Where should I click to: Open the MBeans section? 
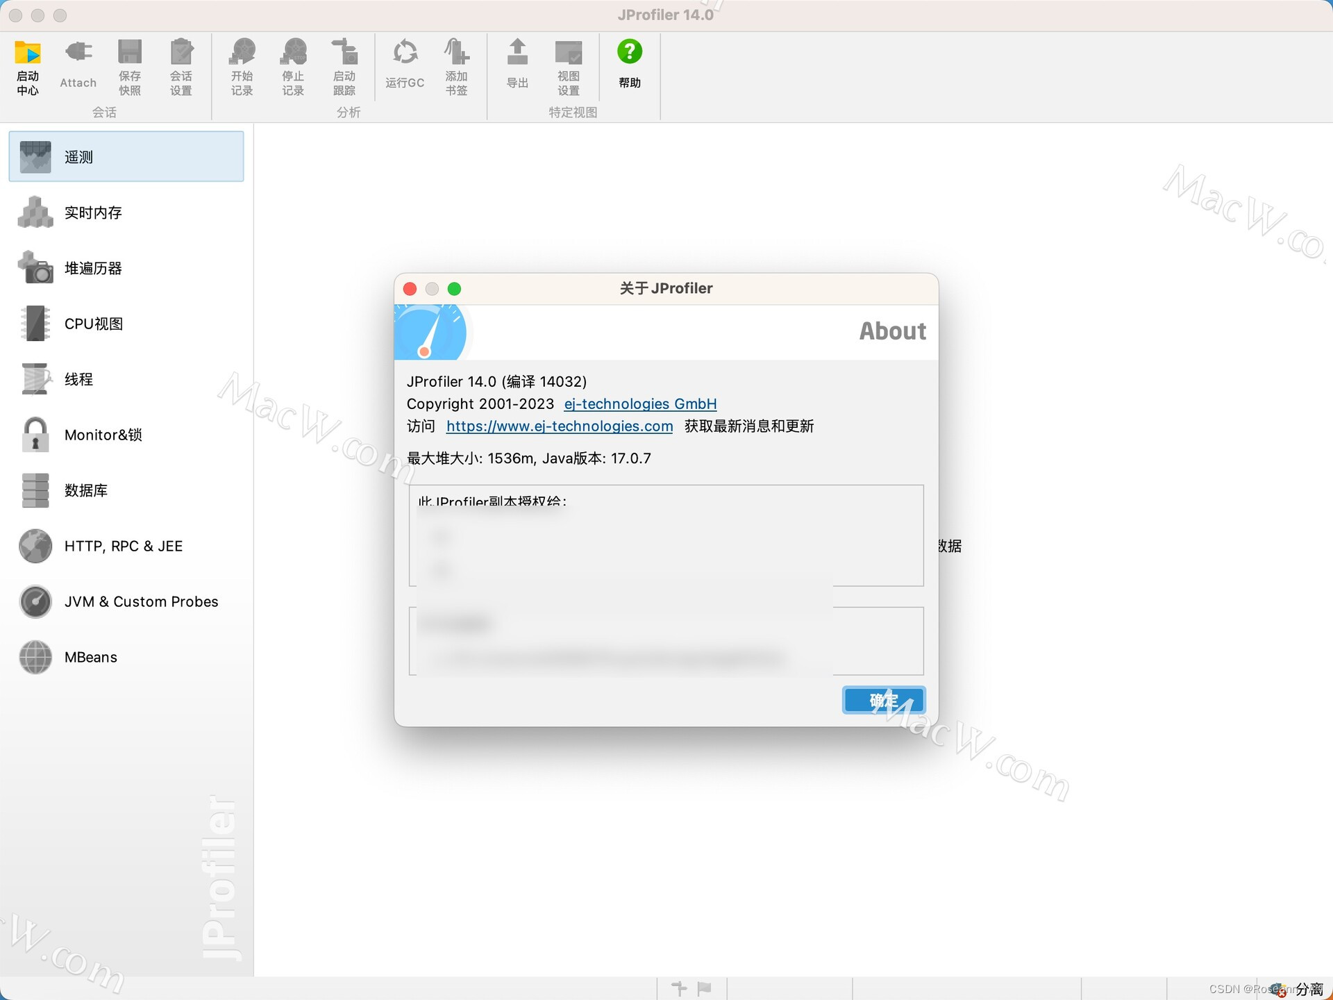click(126, 657)
